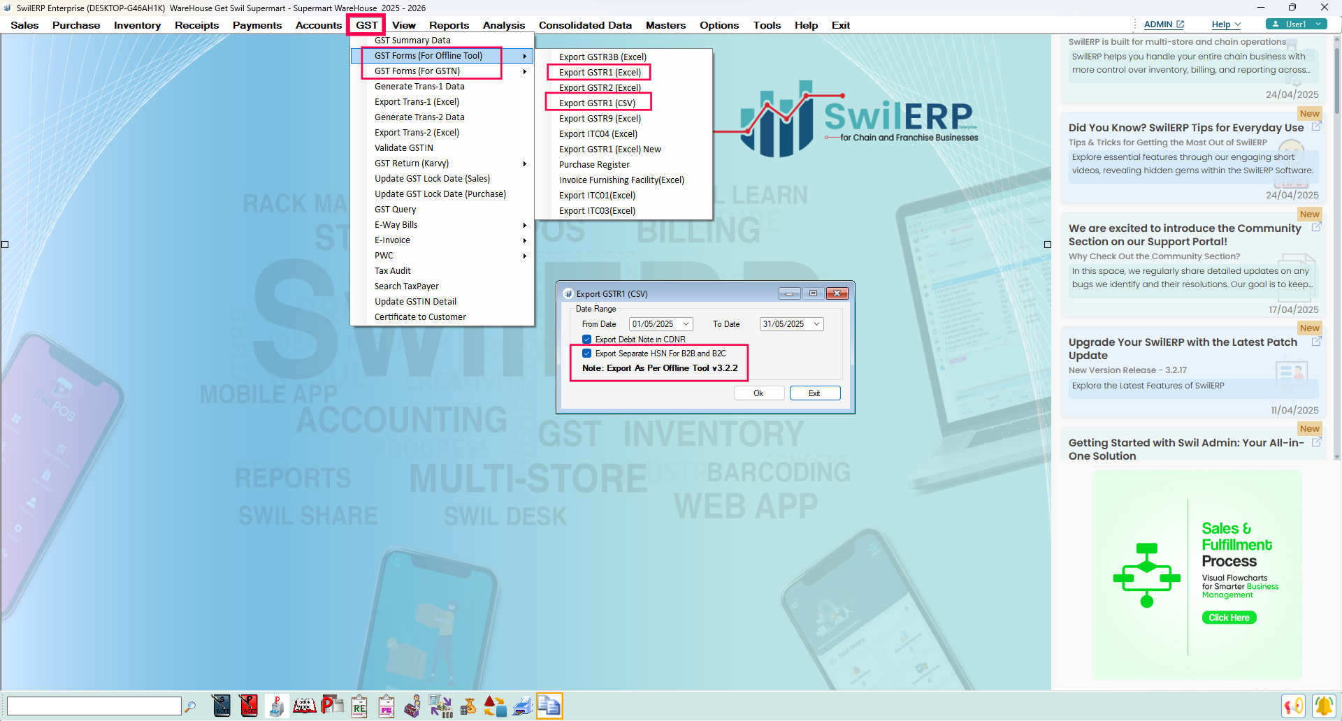Open 'Did You Know? SwilERP Tips' article
1342x721 pixels.
tap(1186, 128)
